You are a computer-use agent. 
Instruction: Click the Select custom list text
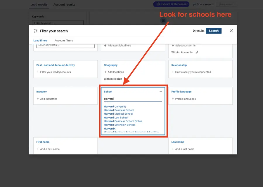click(x=186, y=46)
